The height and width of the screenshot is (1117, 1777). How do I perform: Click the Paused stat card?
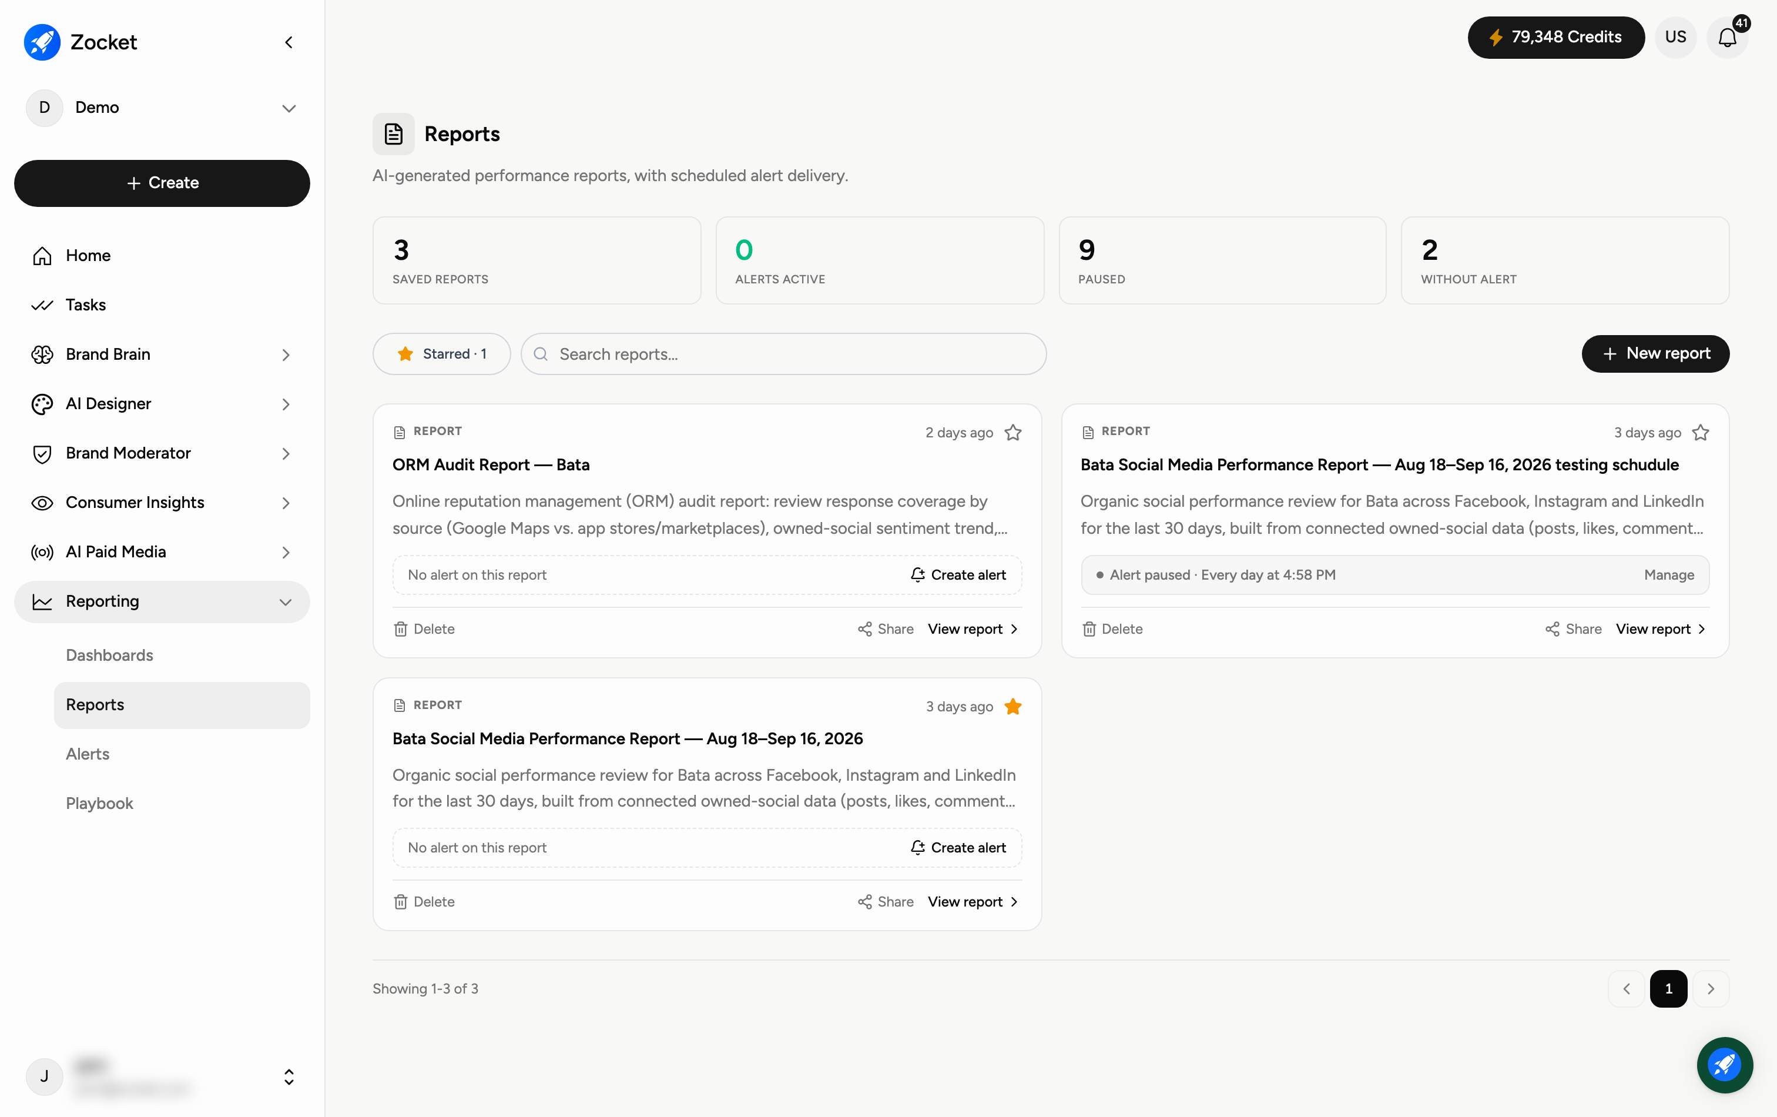point(1222,260)
